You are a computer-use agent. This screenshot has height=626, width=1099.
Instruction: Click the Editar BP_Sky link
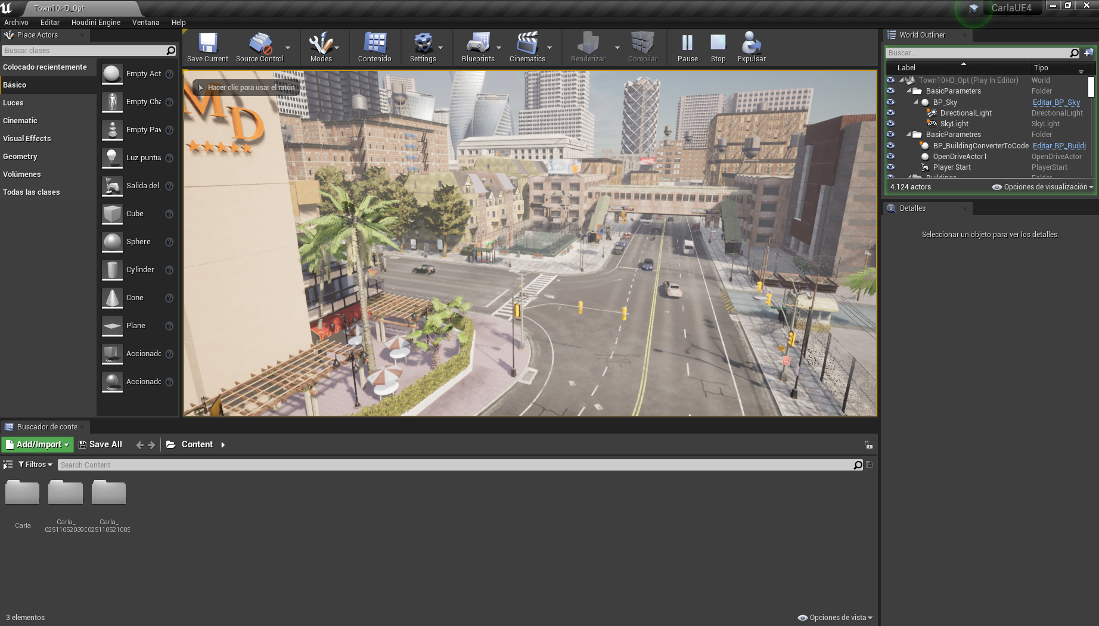coord(1056,102)
